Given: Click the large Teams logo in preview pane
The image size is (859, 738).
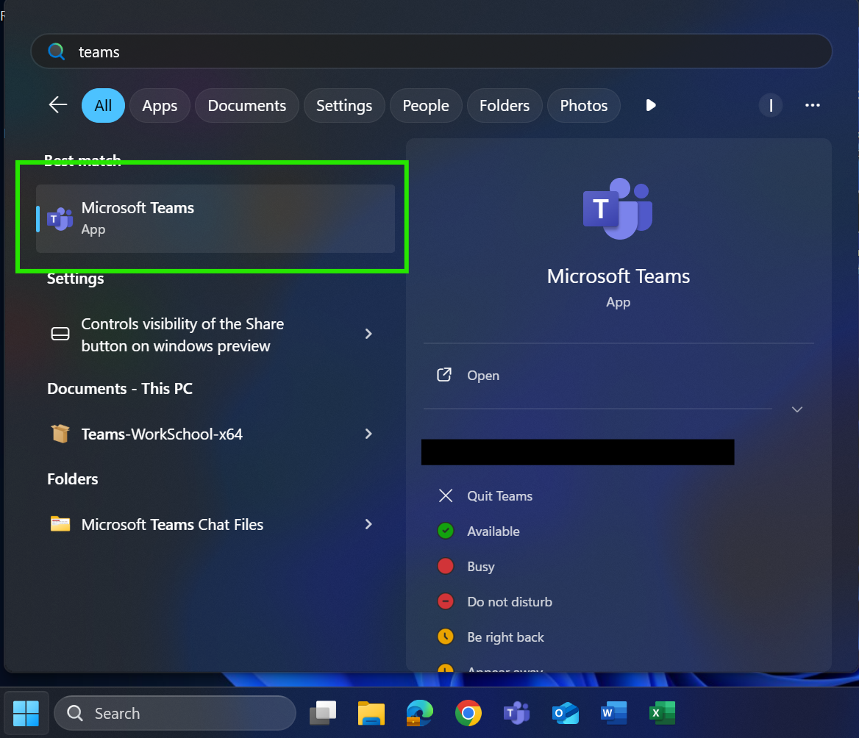Looking at the screenshot, I should coord(618,209).
